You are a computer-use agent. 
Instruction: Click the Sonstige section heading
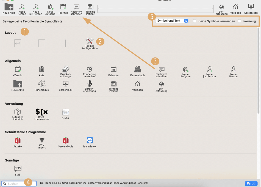[x=12, y=160]
